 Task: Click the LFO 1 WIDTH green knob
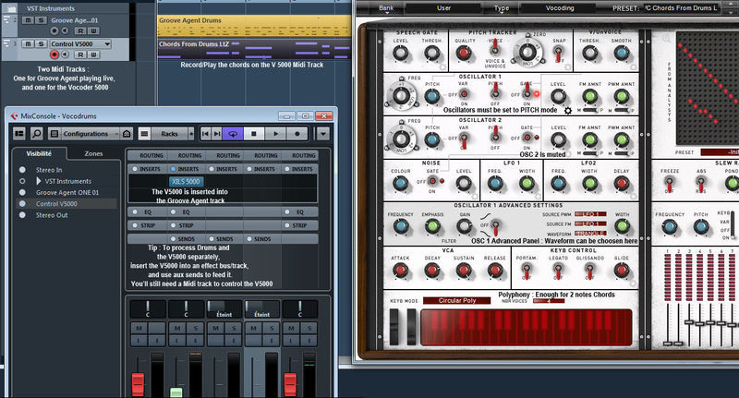click(x=527, y=184)
